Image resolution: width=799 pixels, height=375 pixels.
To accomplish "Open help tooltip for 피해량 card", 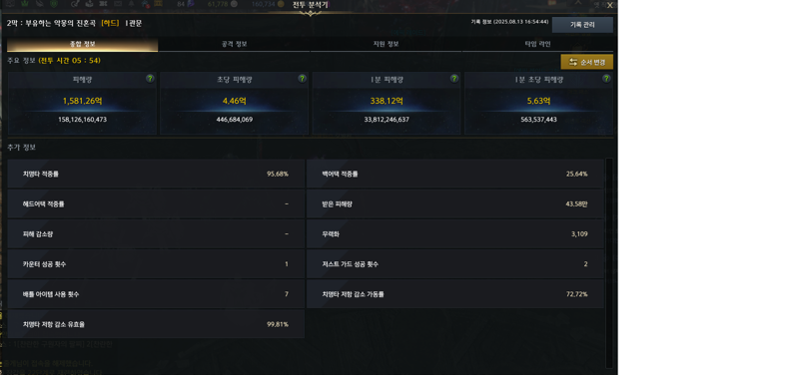I will (x=150, y=79).
